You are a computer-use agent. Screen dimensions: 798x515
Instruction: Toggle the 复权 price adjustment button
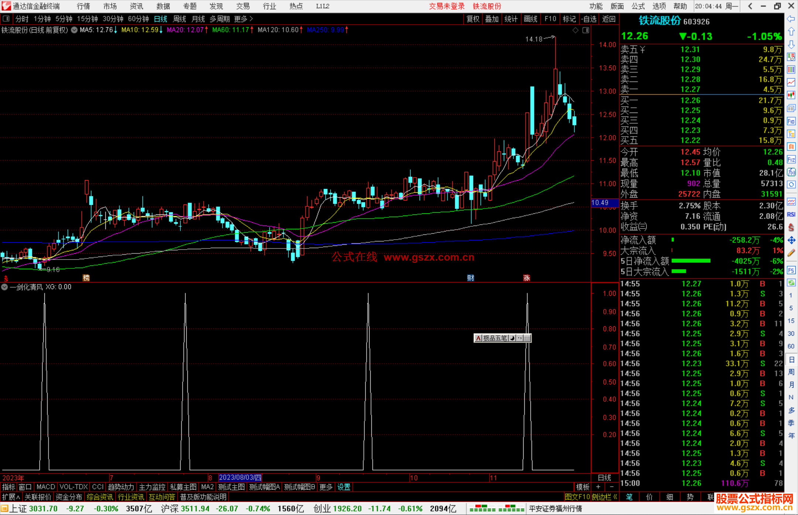click(x=473, y=19)
